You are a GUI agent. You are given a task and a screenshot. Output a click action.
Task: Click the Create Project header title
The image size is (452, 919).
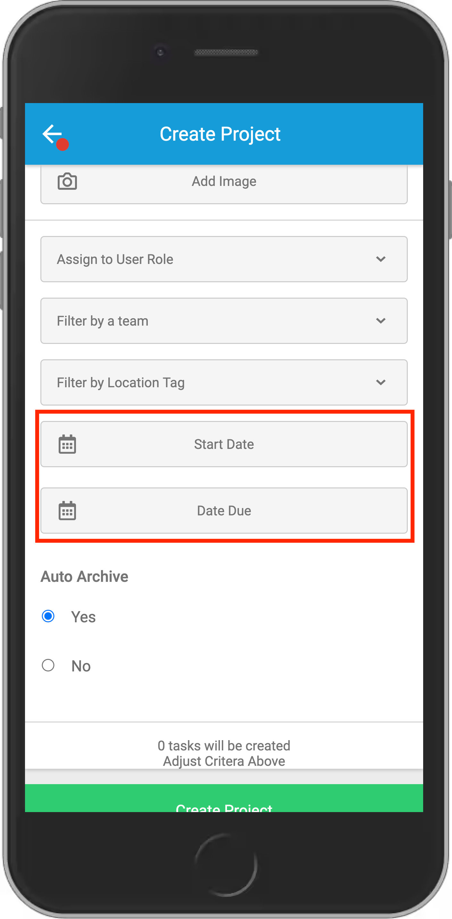click(220, 134)
